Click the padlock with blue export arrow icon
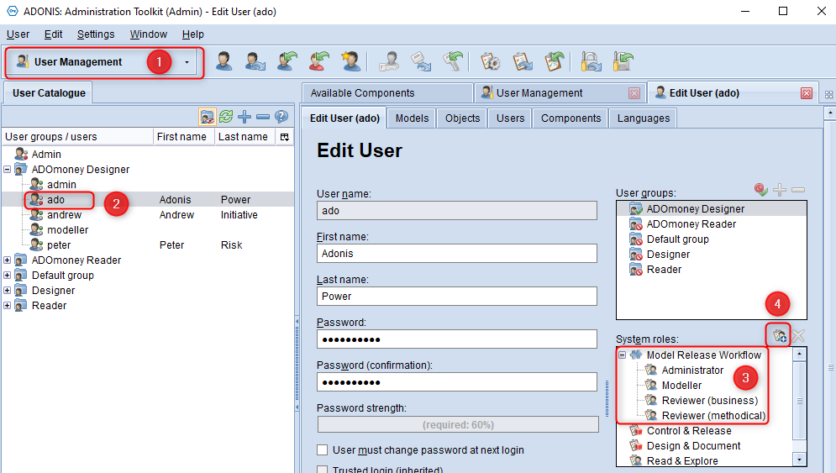 [592, 61]
